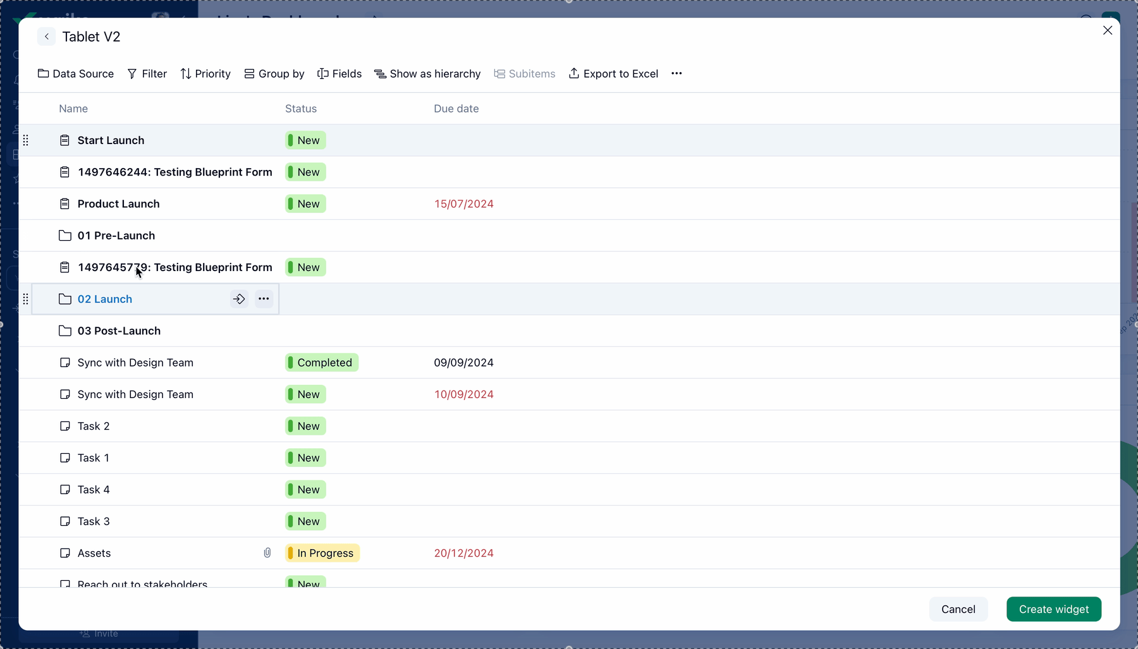Viewport: 1138px width, 649px height.
Task: Sort by the Status column header
Action: click(x=301, y=109)
